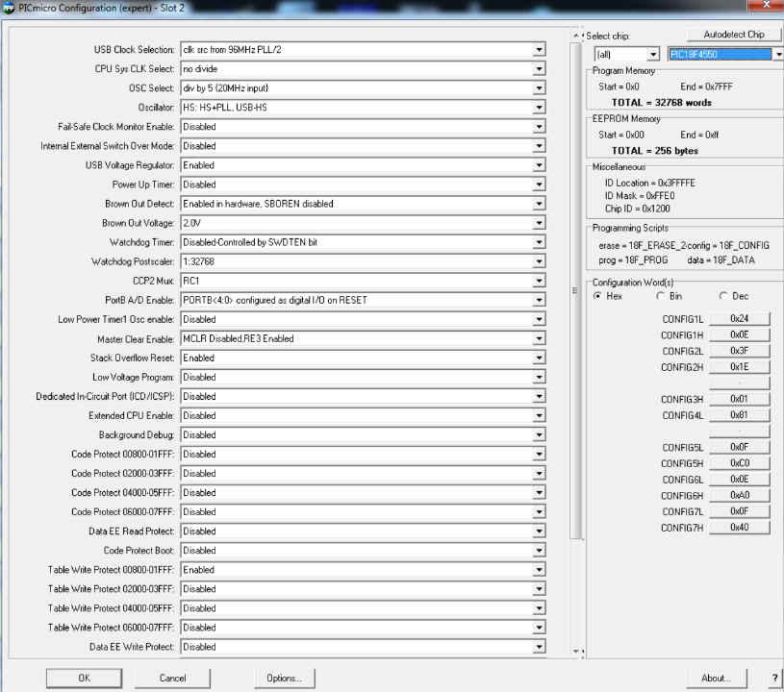Image resolution: width=784 pixels, height=692 pixels.
Task: Click the Cancel button
Action: tap(172, 678)
